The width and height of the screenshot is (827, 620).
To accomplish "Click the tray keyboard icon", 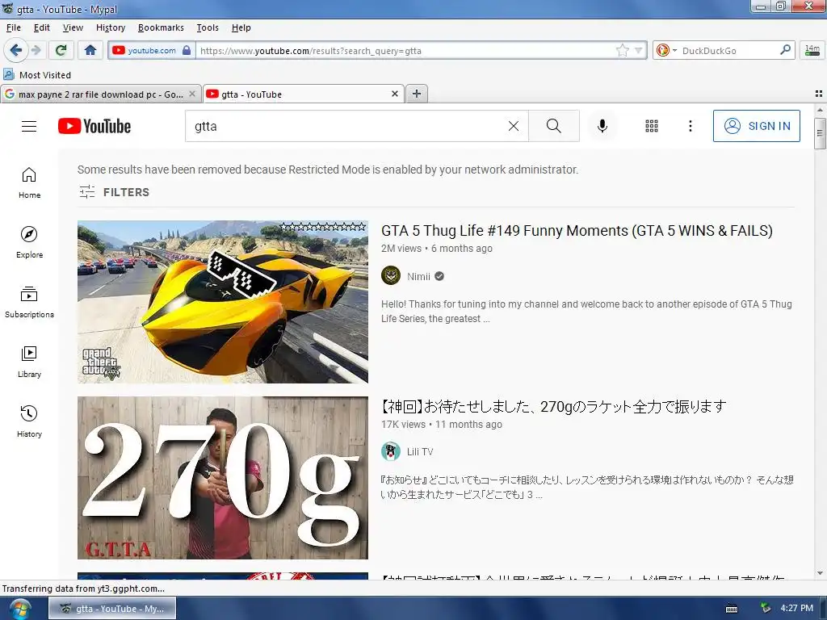I will (x=732, y=609).
